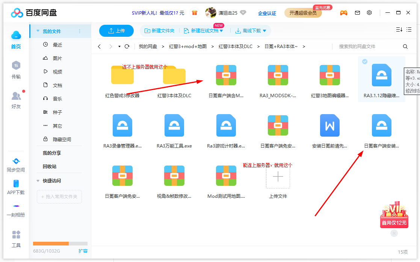The width and height of the screenshot is (420, 262).
Task: Open navigation history dropdown triangle
Action: (119, 47)
